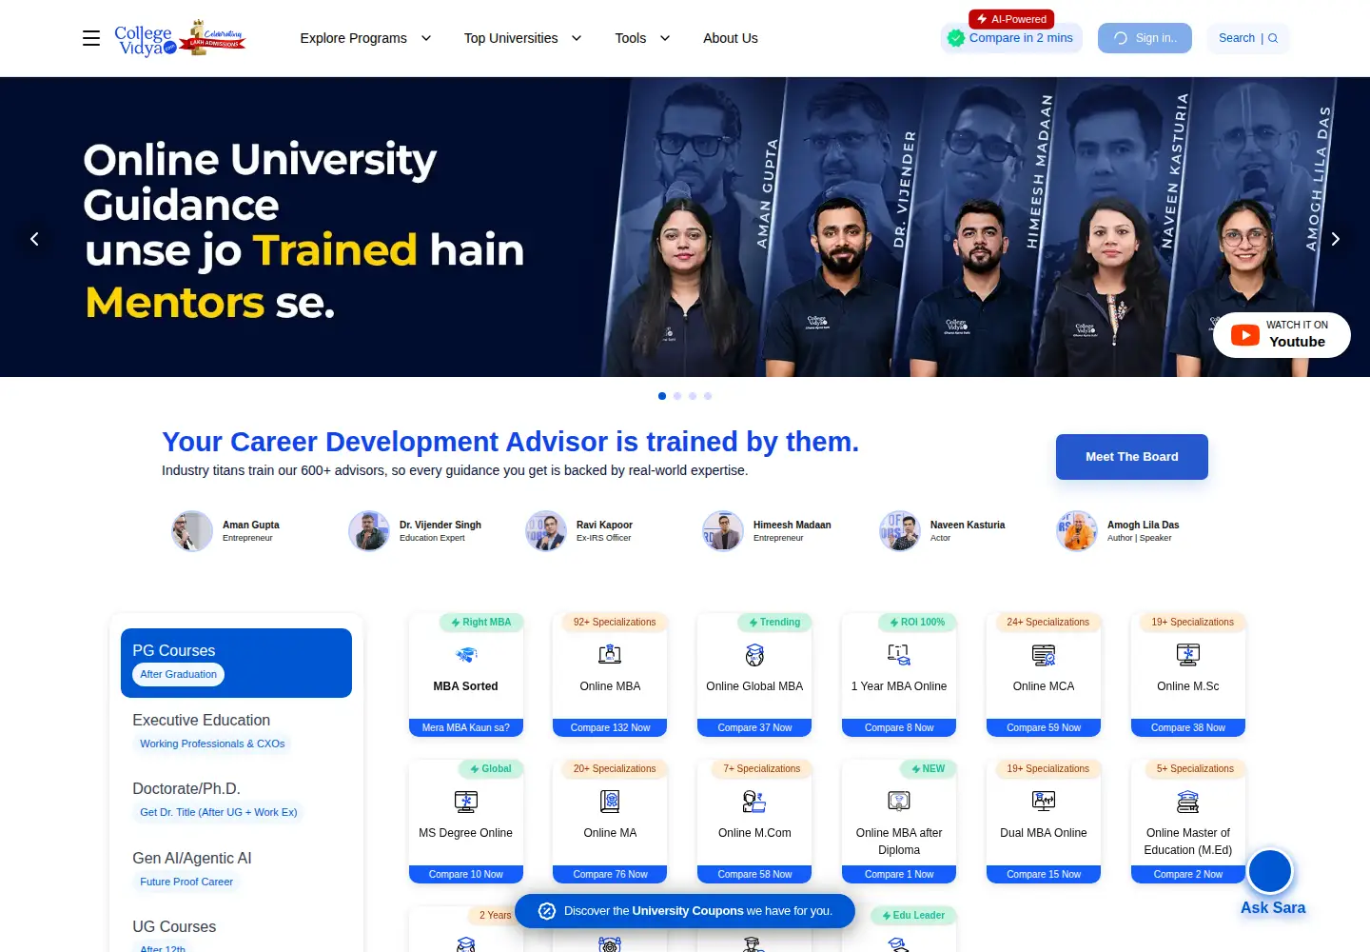This screenshot has height=952, width=1370.
Task: Select the Executive Education category tab
Action: pyautogui.click(x=236, y=732)
